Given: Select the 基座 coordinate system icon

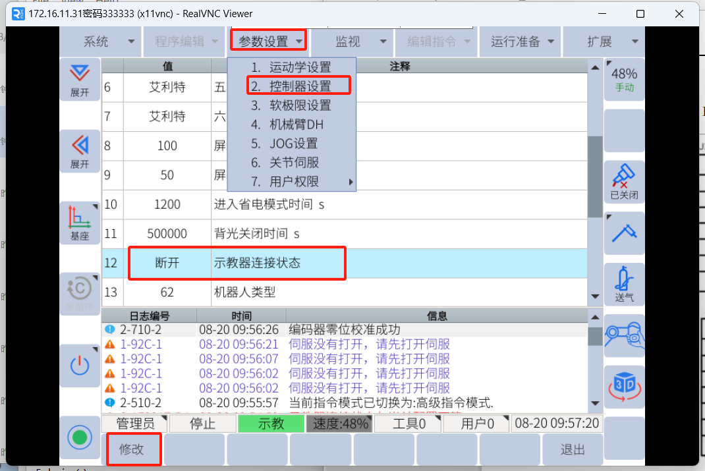Looking at the screenshot, I should coord(80,223).
